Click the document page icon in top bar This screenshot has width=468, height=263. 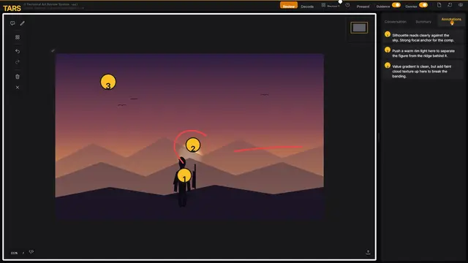pyautogui.click(x=439, y=5)
